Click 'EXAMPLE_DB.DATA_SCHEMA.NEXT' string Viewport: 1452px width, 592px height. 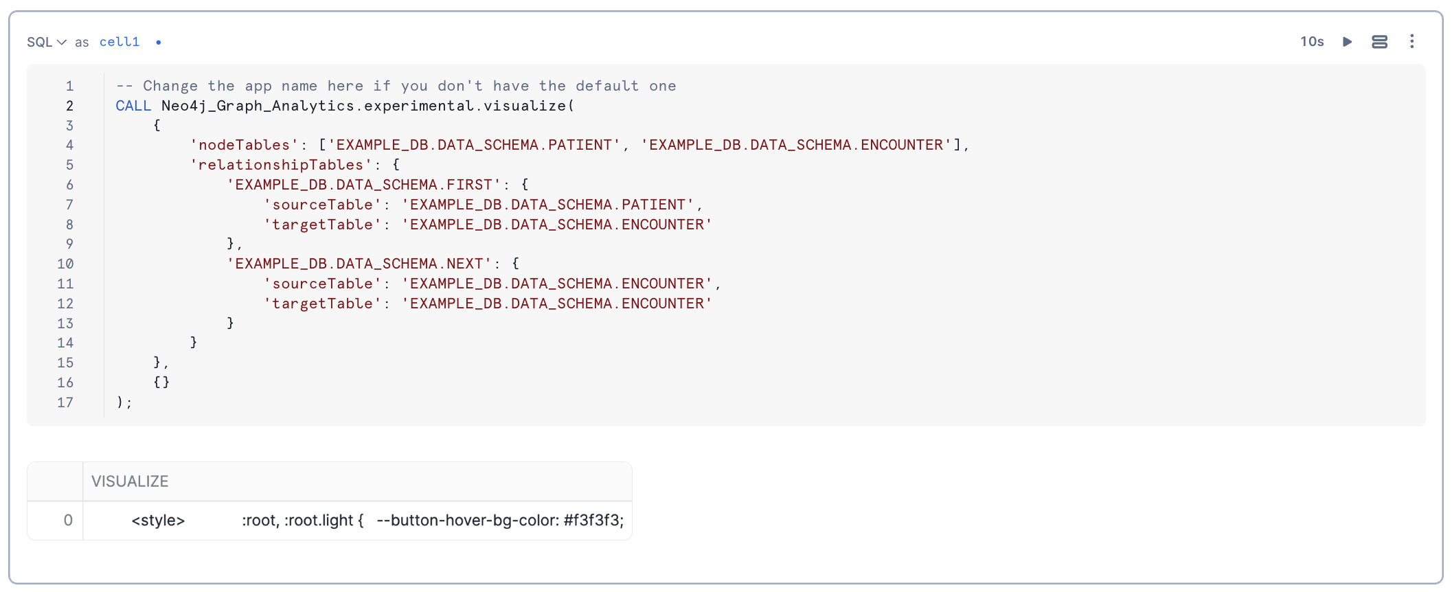pos(359,264)
